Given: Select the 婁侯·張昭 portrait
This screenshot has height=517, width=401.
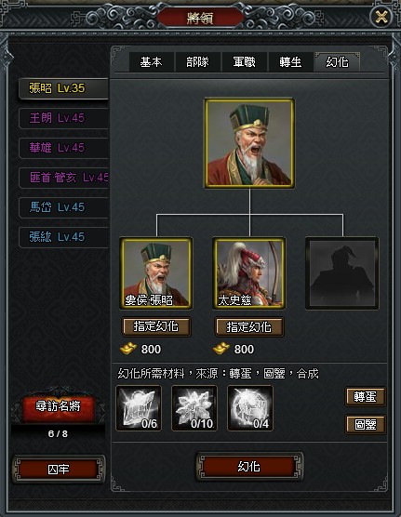Looking at the screenshot, I should tap(156, 273).
